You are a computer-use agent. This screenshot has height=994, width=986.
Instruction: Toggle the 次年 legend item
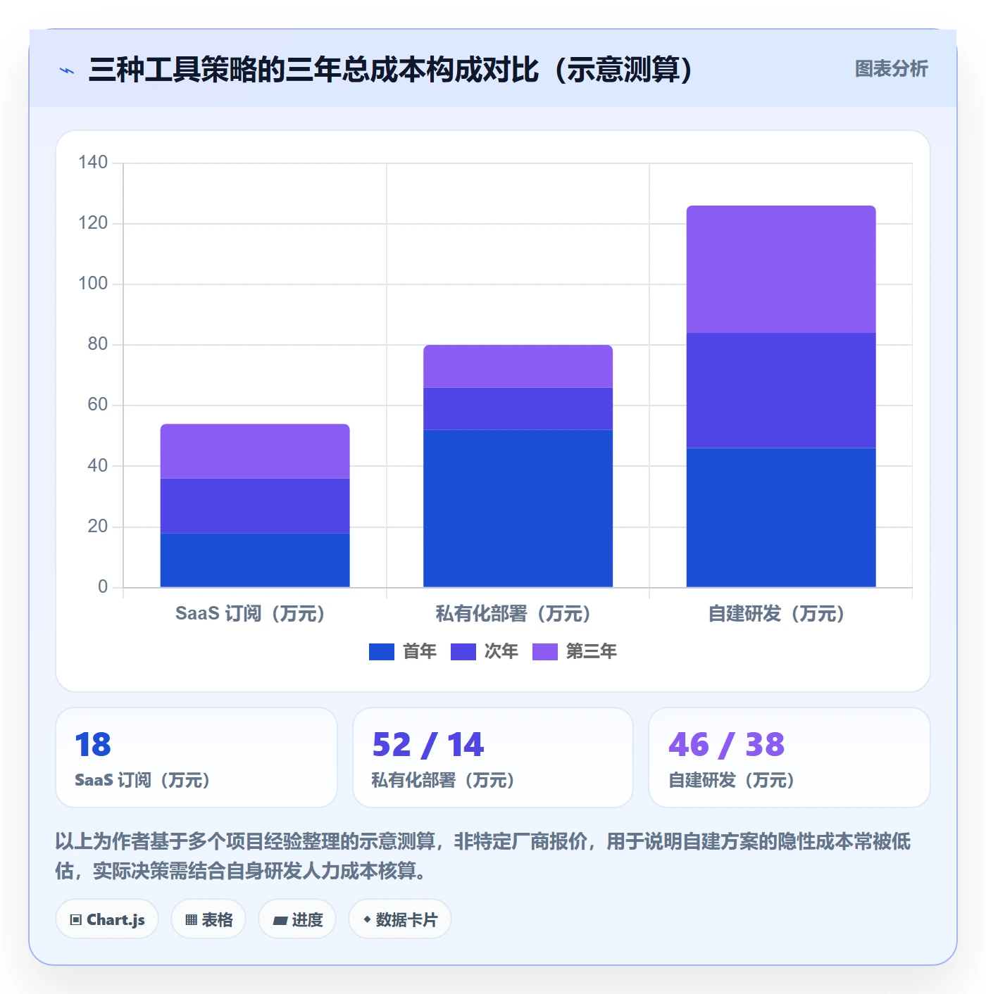point(485,651)
